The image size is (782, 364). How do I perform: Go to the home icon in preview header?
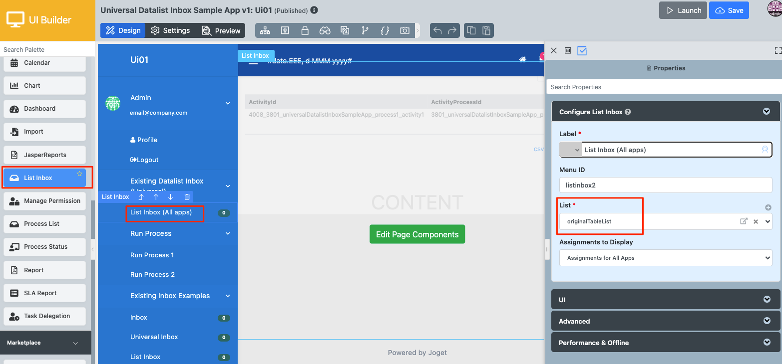523,59
